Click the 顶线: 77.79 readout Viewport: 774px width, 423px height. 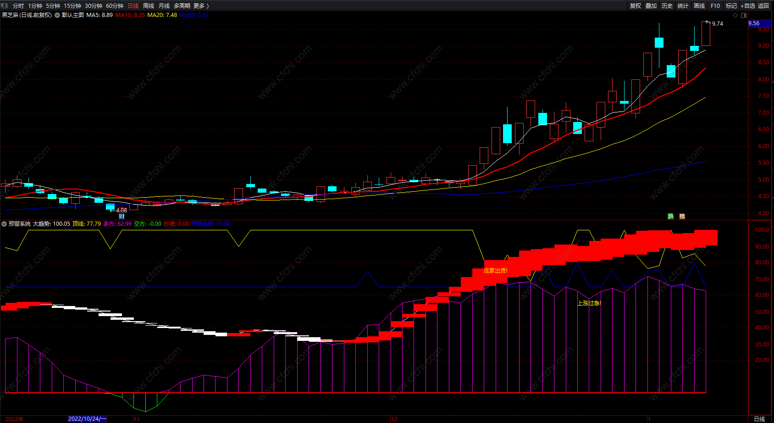pyautogui.click(x=87, y=224)
